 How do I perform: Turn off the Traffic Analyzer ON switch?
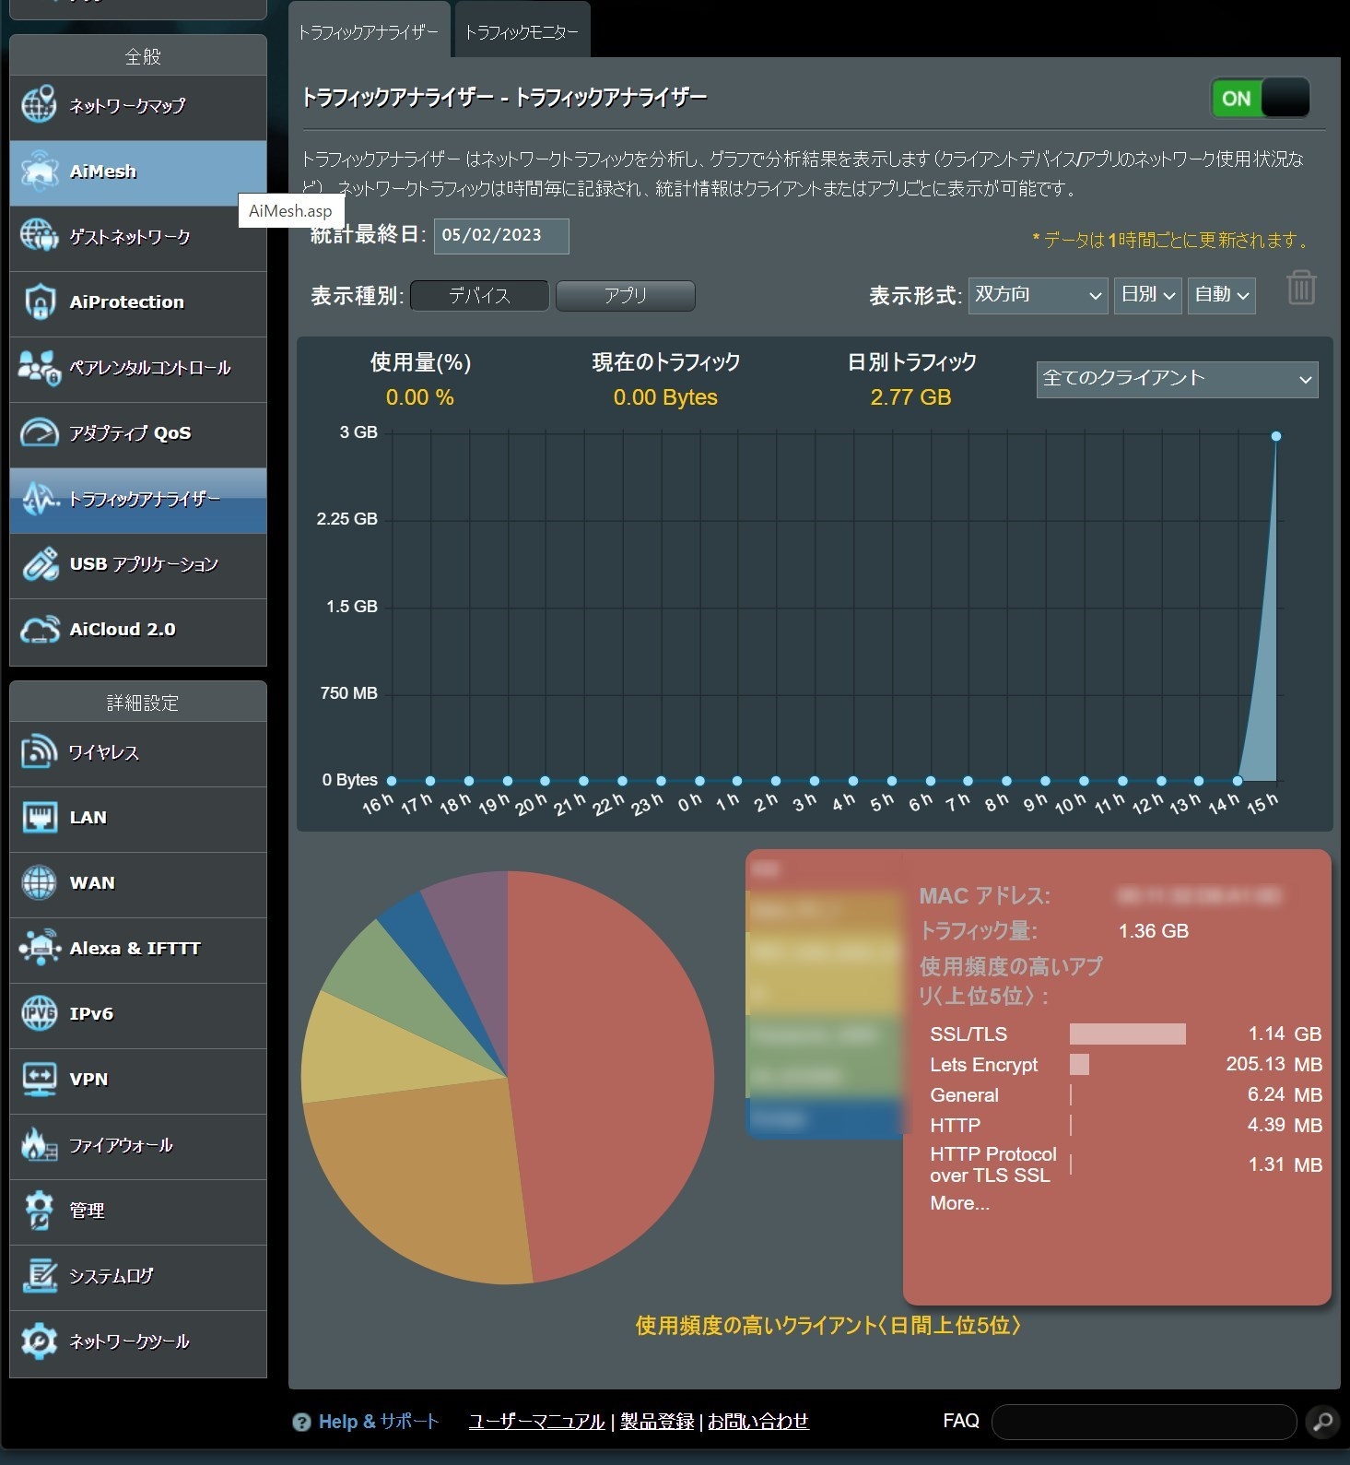[x=1260, y=98]
